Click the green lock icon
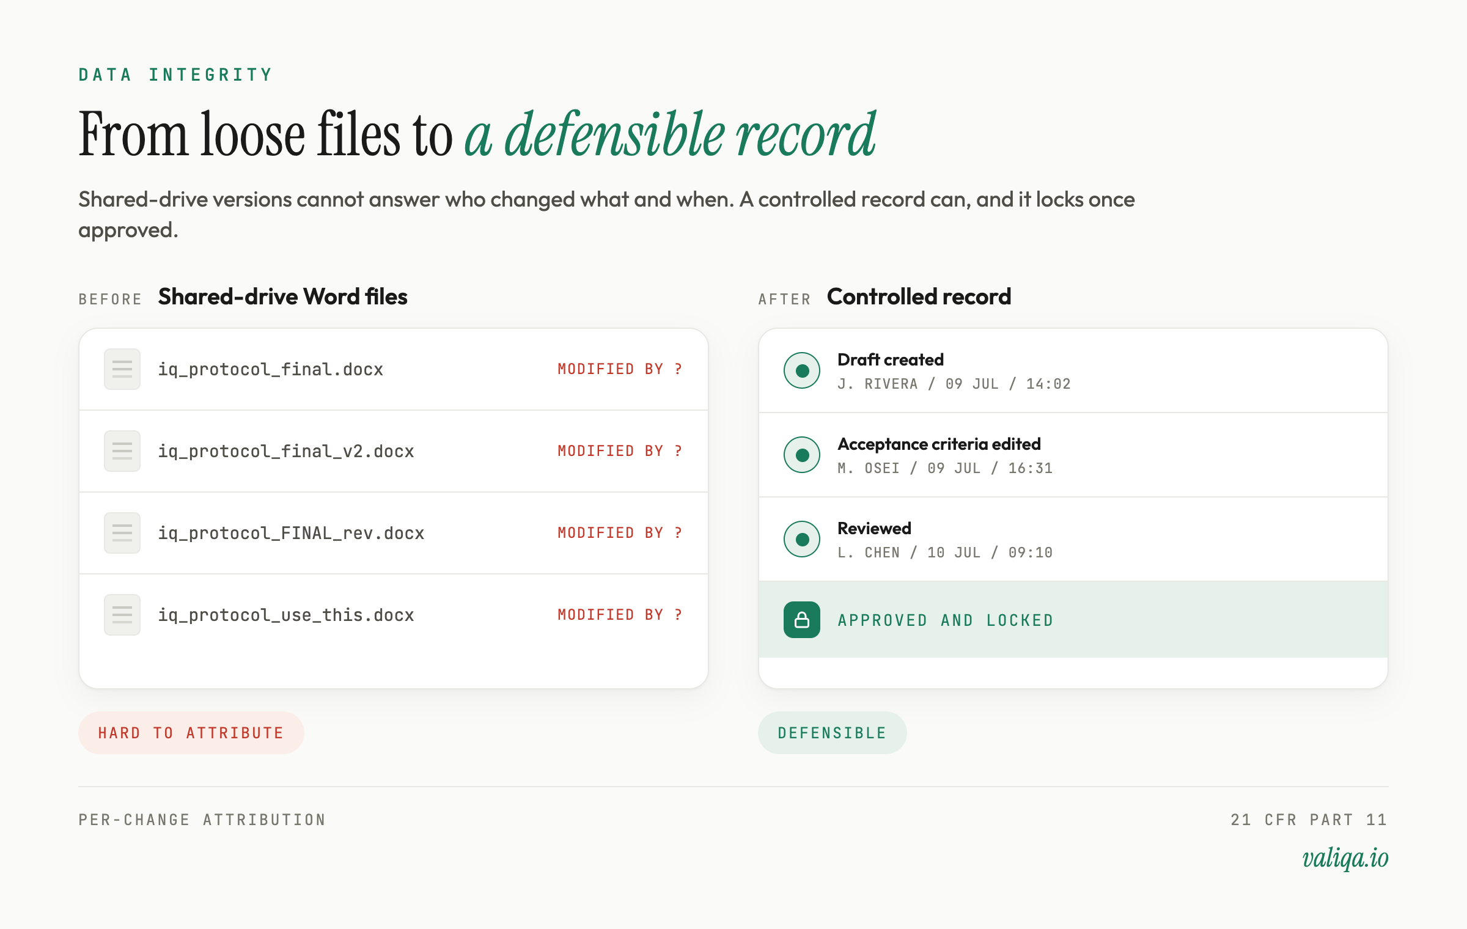Viewport: 1467px width, 929px height. click(802, 620)
